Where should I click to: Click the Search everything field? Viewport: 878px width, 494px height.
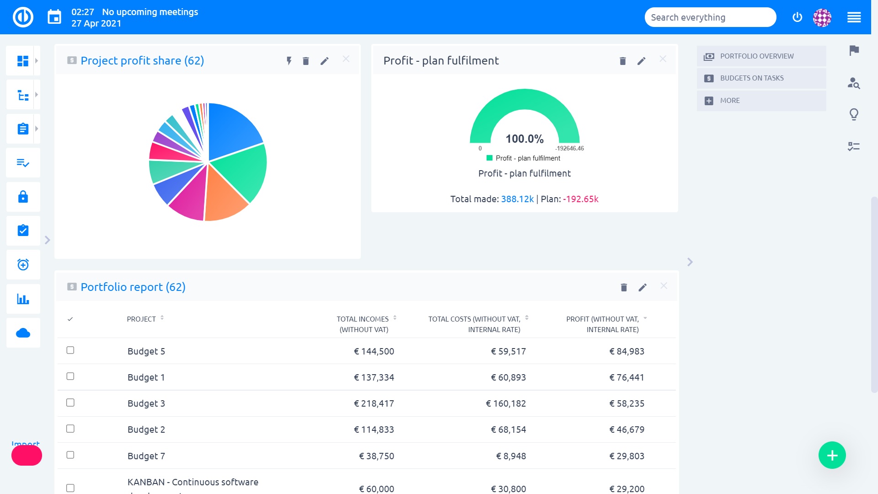(710, 17)
